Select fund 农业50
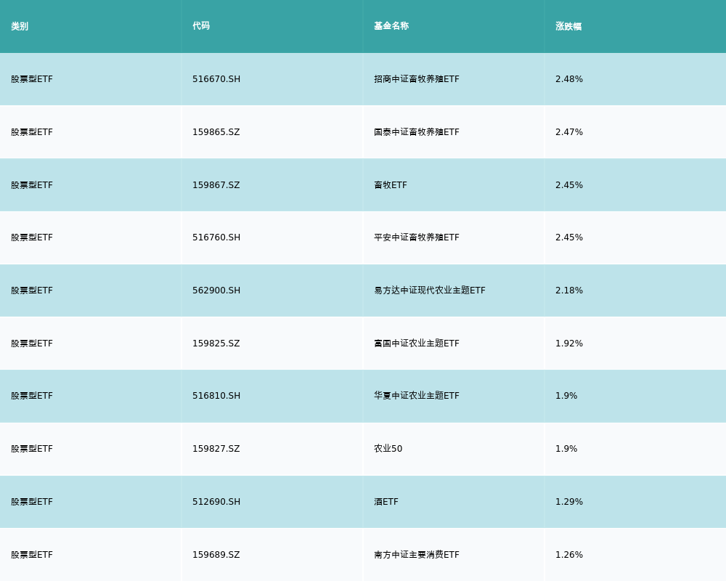This screenshot has height=581, width=726. click(x=388, y=449)
